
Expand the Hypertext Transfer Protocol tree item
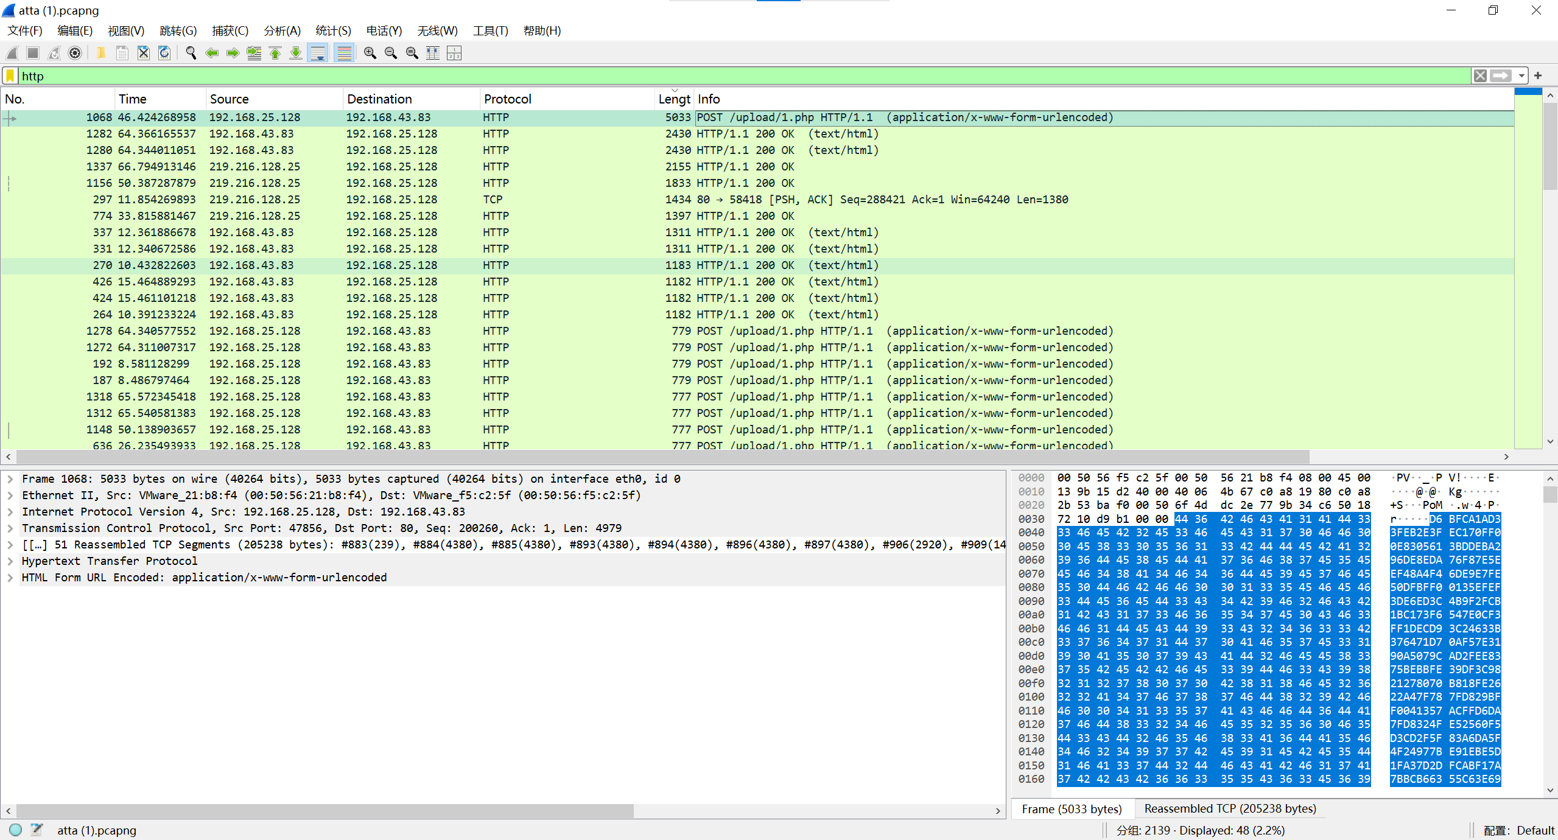(10, 561)
